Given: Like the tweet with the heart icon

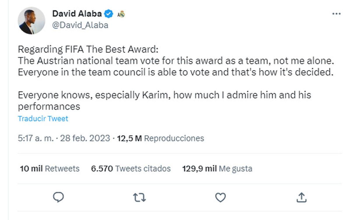Looking at the screenshot, I should point(220,198).
